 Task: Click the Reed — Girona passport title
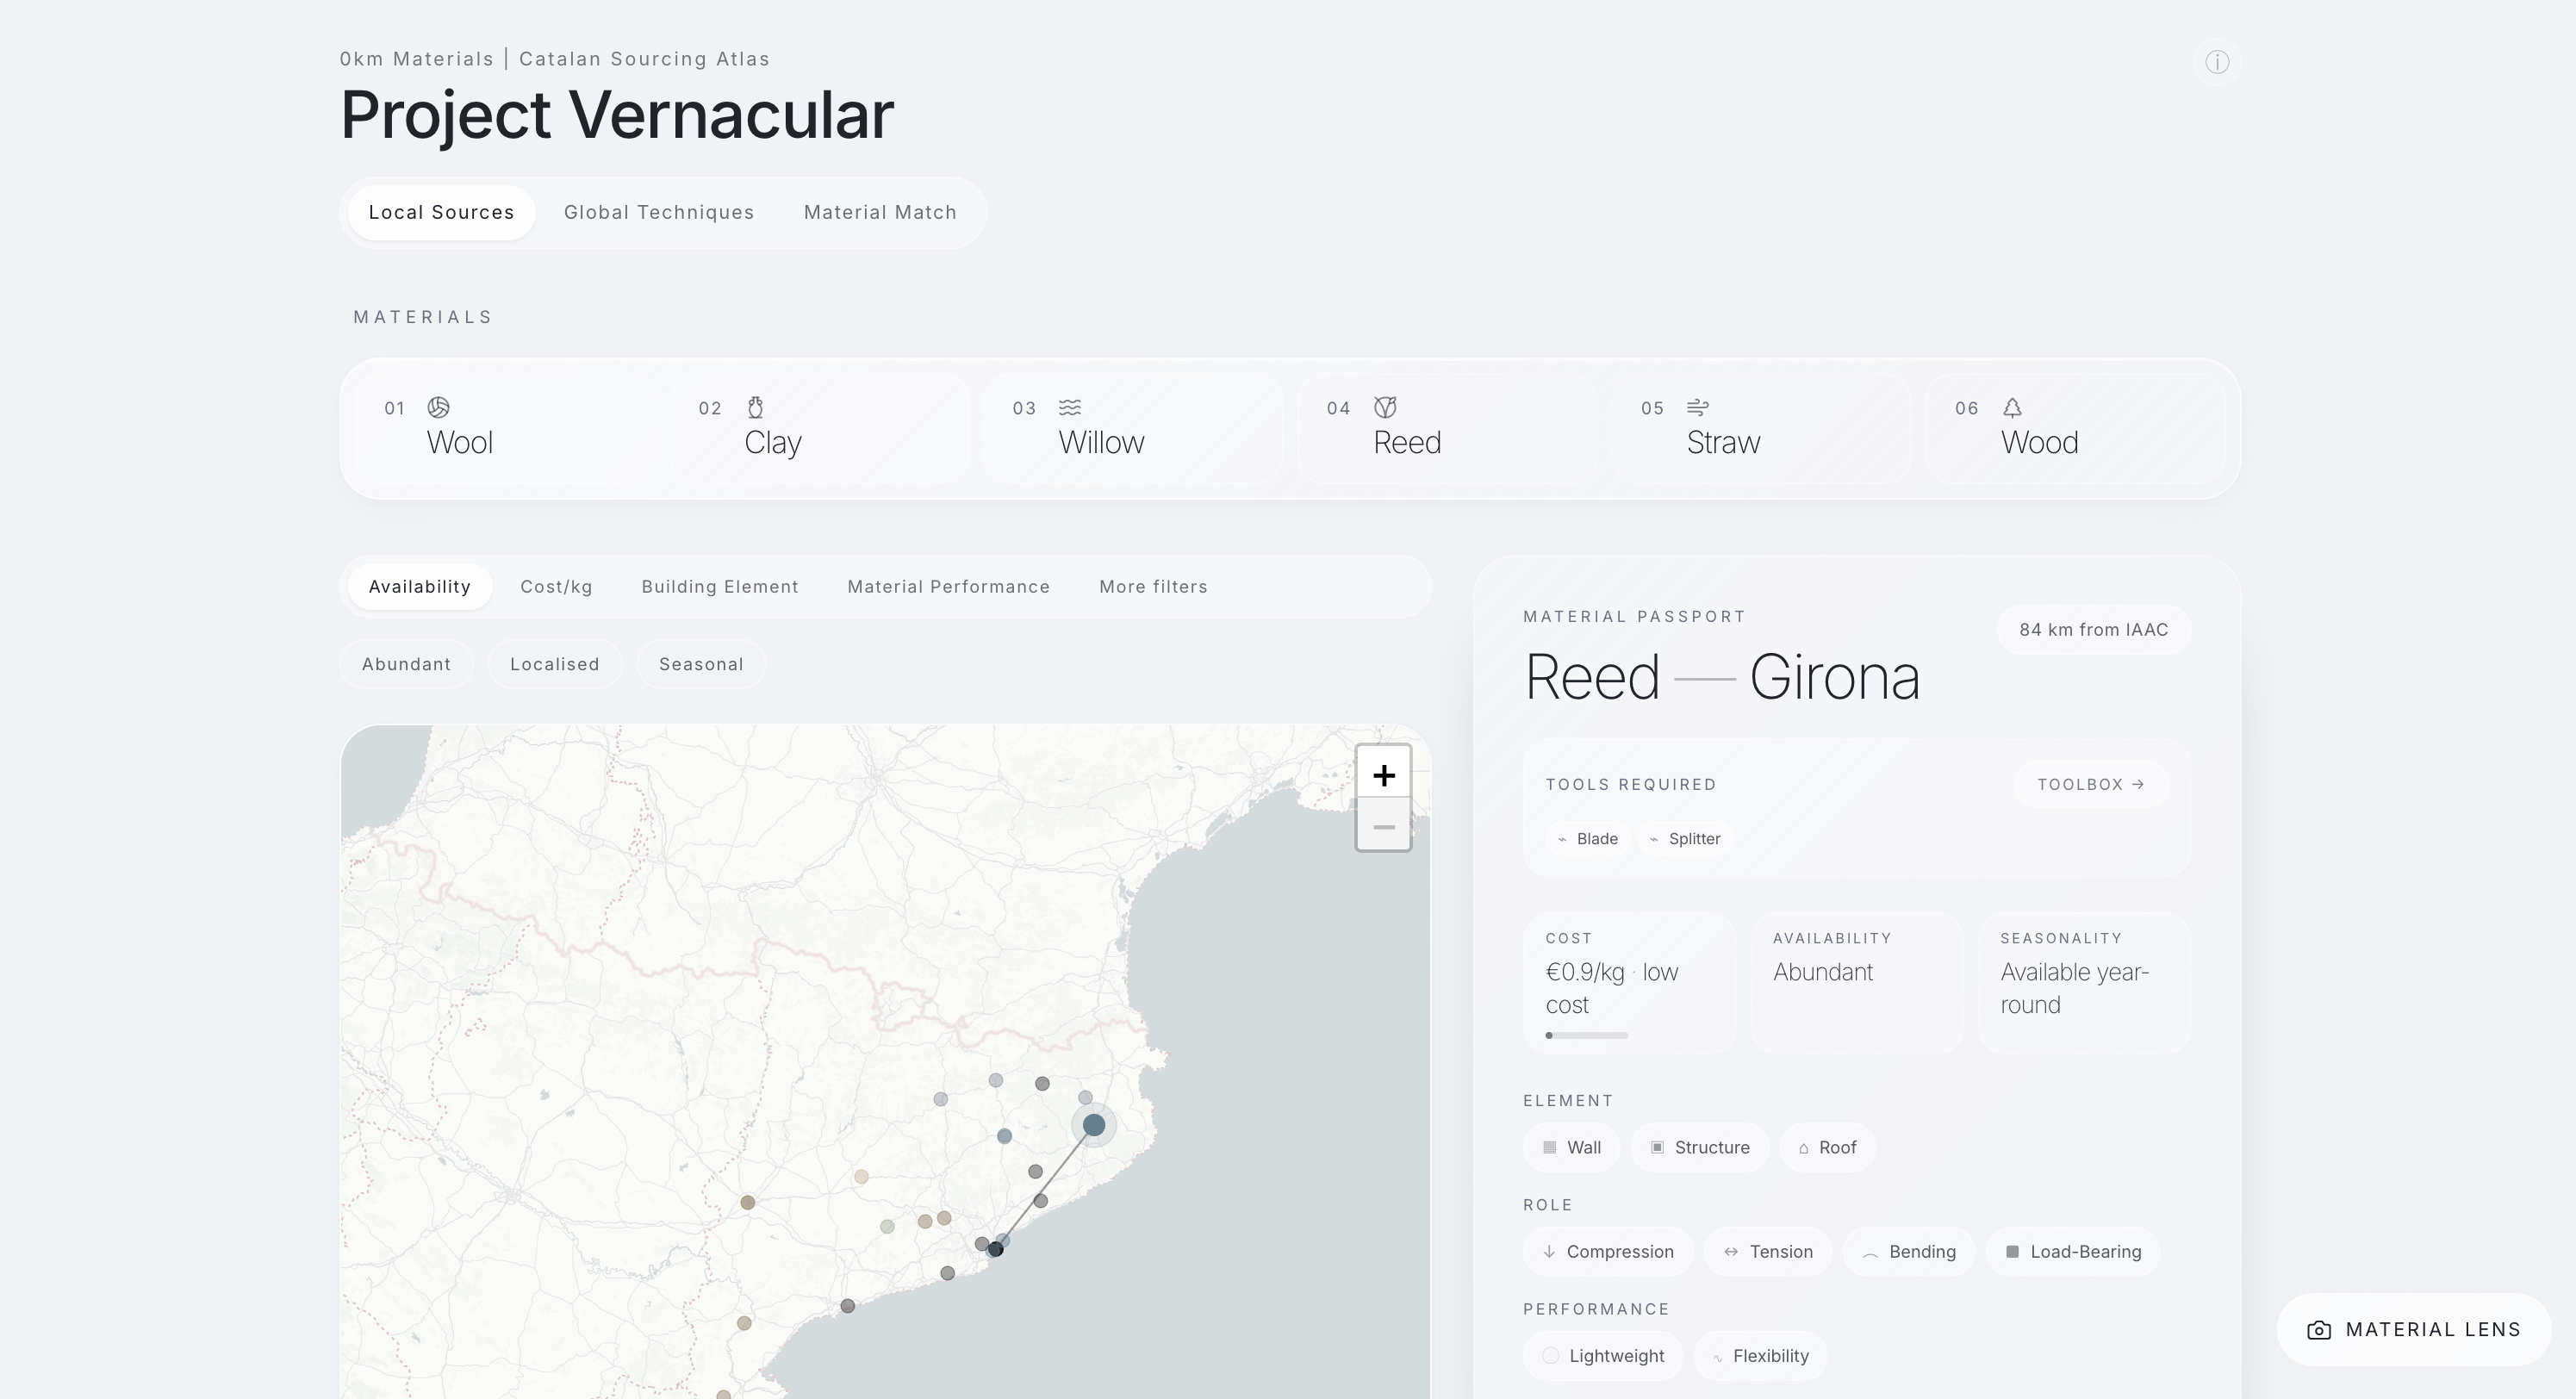(1721, 678)
